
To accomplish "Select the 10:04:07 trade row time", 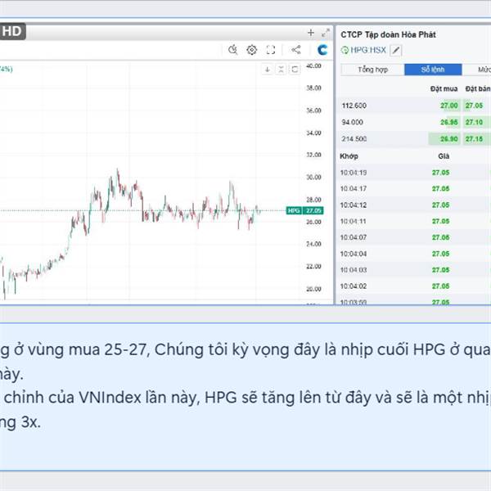I will (354, 237).
